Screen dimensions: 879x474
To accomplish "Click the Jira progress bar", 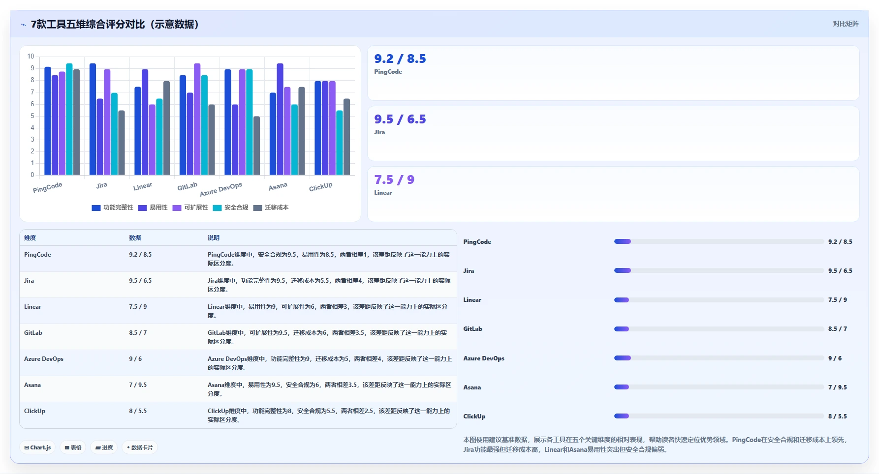I will [719, 270].
